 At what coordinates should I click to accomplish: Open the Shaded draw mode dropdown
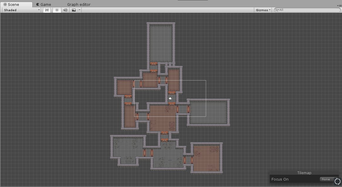point(21,10)
